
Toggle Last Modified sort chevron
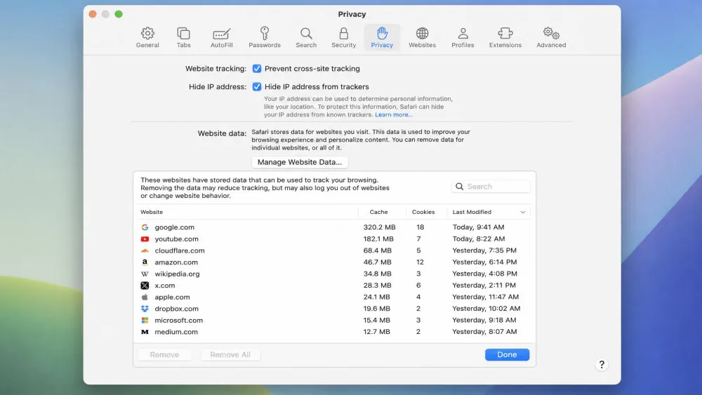pos(522,212)
